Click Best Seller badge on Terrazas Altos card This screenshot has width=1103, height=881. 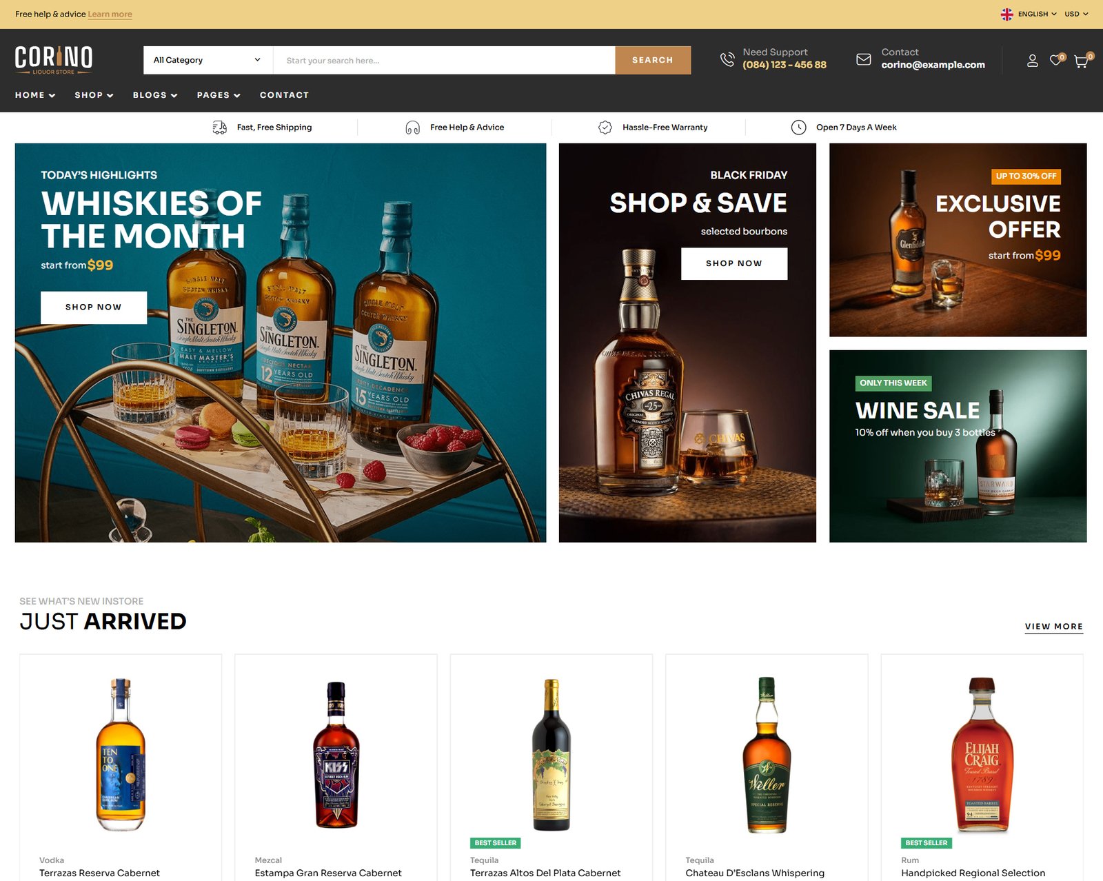coord(496,843)
